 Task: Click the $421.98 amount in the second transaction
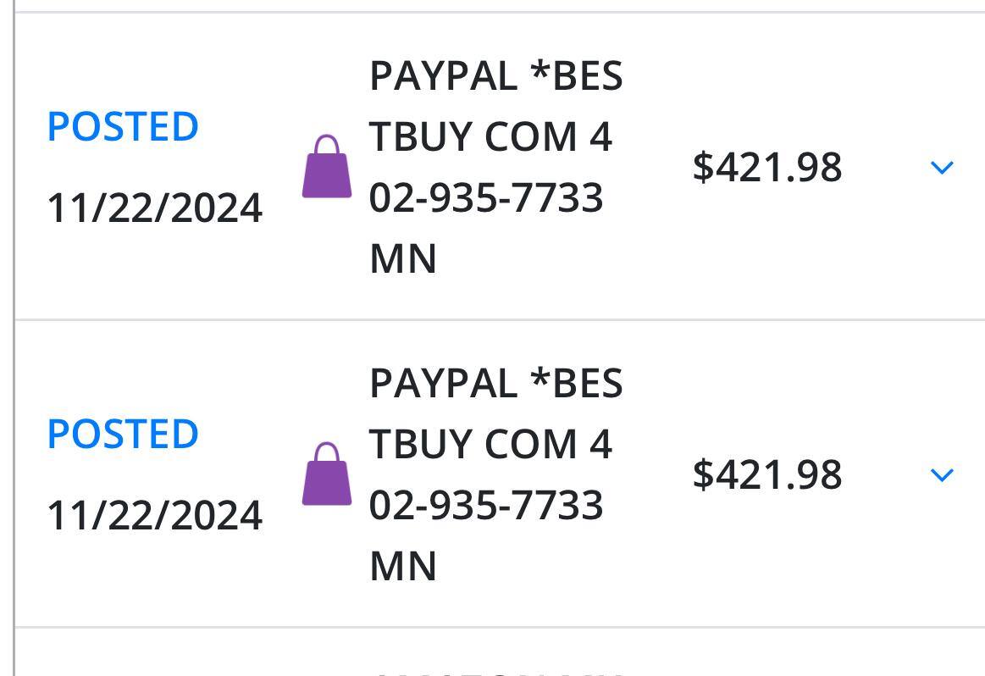click(x=767, y=474)
